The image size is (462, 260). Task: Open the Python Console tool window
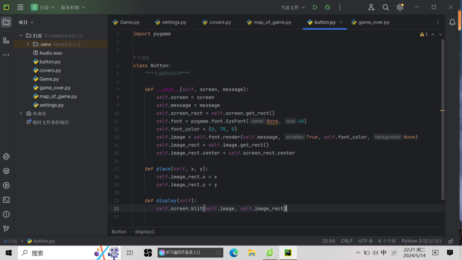(6, 156)
